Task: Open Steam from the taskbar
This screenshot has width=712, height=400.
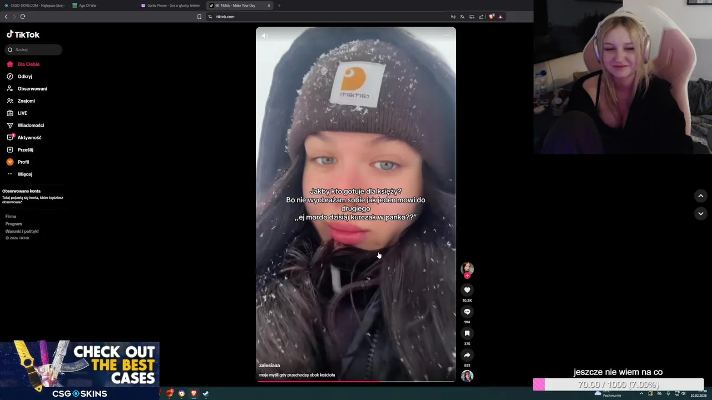Action: pyautogui.click(x=206, y=393)
